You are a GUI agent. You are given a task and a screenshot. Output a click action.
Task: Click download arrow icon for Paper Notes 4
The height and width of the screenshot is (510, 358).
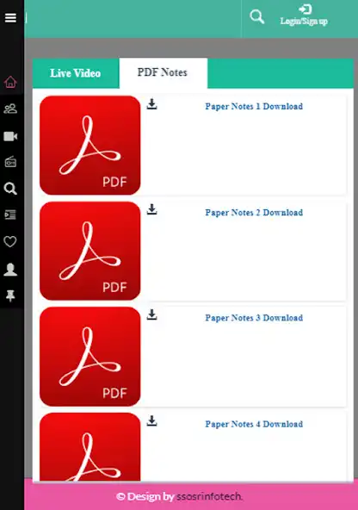click(151, 420)
